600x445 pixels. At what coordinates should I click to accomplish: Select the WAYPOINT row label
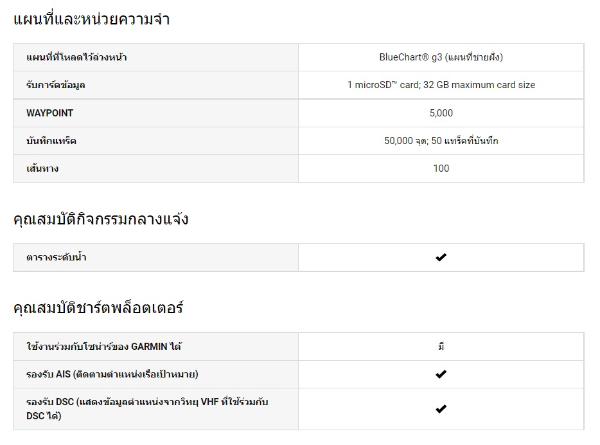click(x=50, y=113)
